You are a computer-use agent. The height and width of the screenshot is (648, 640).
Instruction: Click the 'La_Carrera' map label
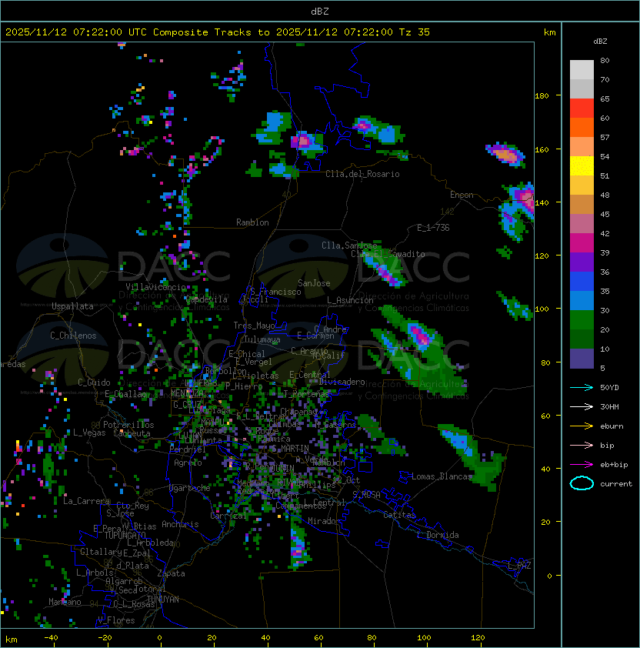click(x=86, y=501)
